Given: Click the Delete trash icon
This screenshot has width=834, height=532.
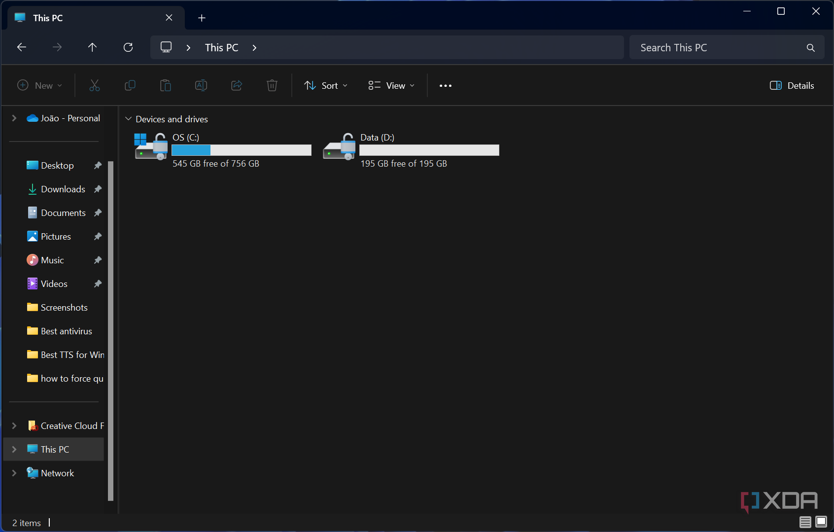Looking at the screenshot, I should 272,85.
